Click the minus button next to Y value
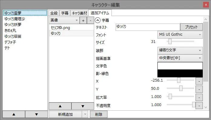The height and width of the screenshot is (120, 211). coord(199,89)
